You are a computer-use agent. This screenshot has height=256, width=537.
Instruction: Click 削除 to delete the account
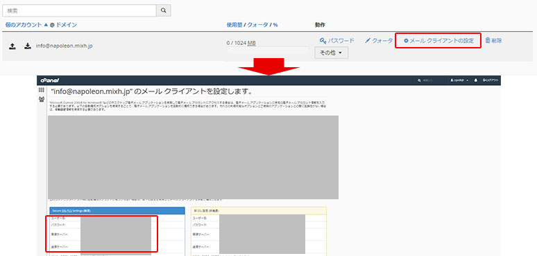click(493, 41)
